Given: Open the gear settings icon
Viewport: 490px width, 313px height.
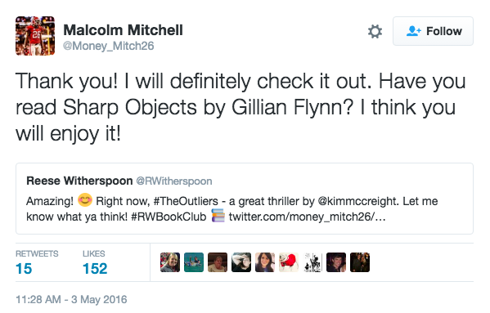Looking at the screenshot, I should point(375,31).
